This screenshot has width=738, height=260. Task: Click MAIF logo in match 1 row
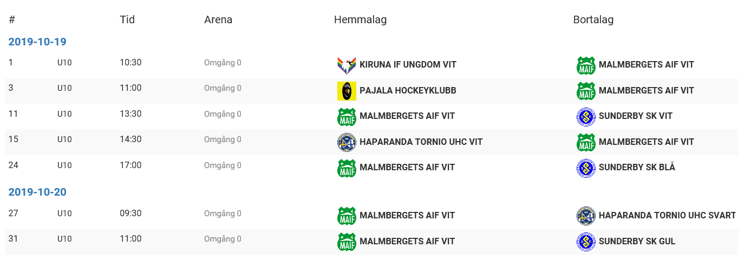(586, 65)
